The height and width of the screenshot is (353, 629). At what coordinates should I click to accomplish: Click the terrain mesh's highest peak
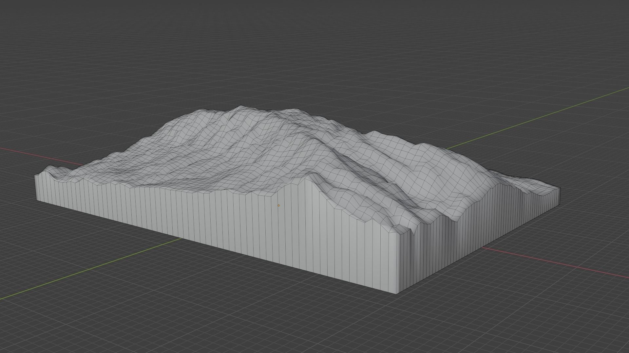click(241, 107)
